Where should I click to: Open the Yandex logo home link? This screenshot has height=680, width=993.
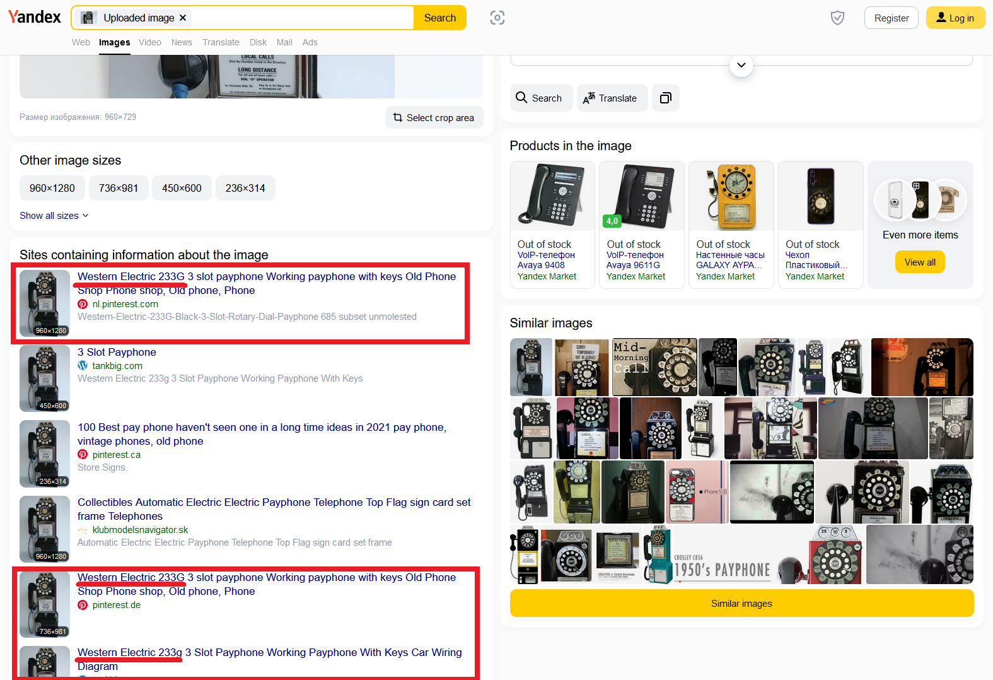[35, 17]
